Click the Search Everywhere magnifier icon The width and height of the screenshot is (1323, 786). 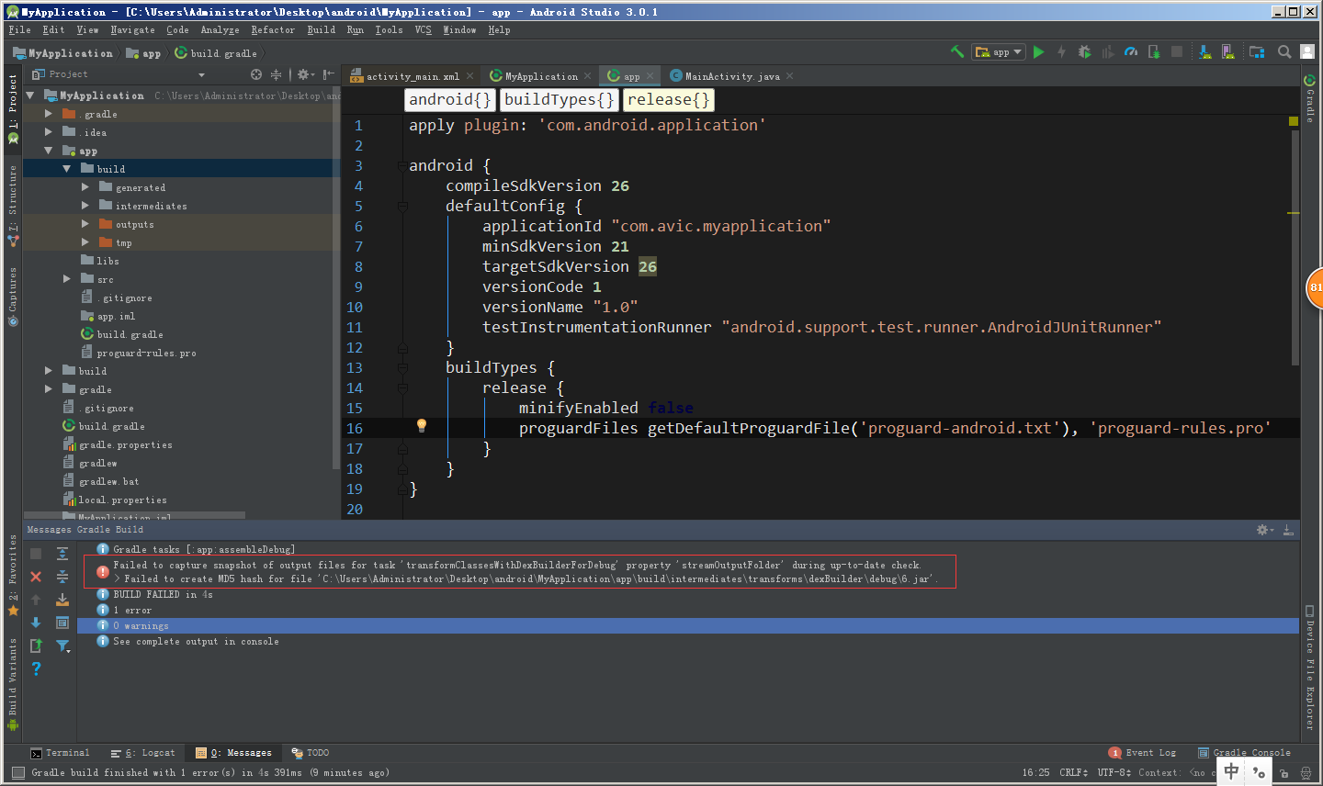1283,52
